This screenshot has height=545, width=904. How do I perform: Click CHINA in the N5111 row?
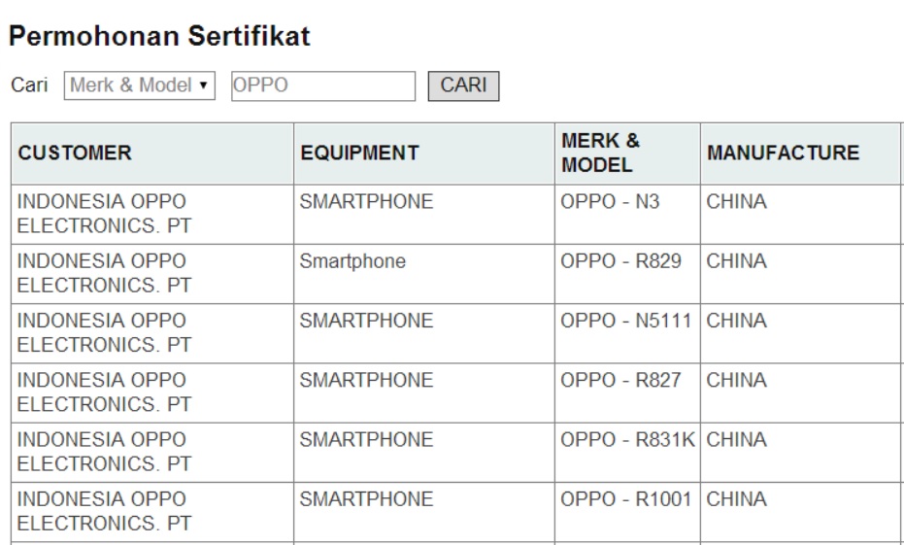click(736, 321)
